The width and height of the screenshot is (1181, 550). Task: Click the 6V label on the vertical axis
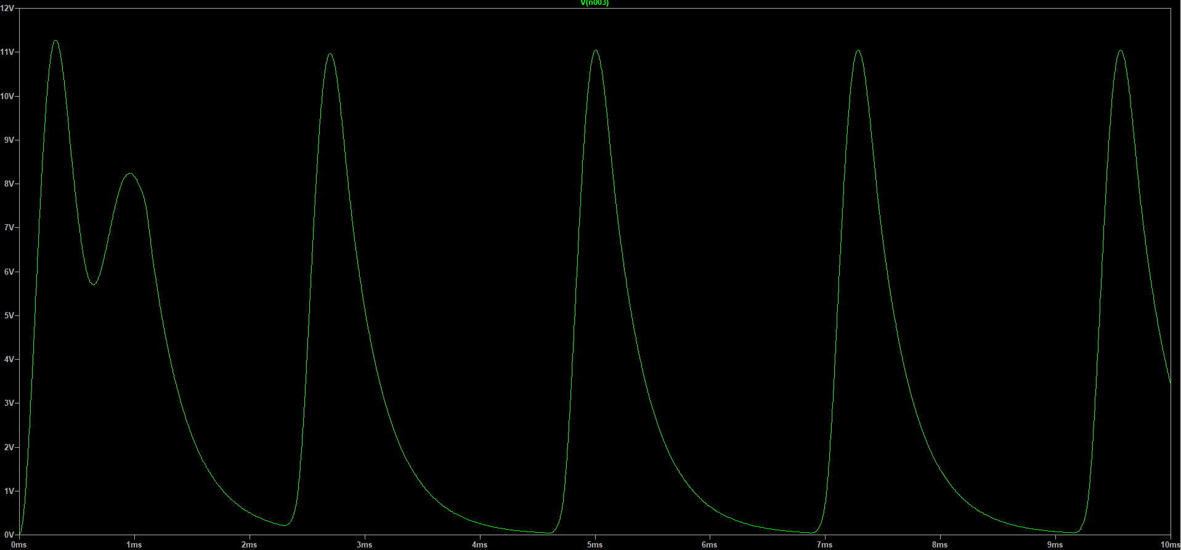point(9,272)
